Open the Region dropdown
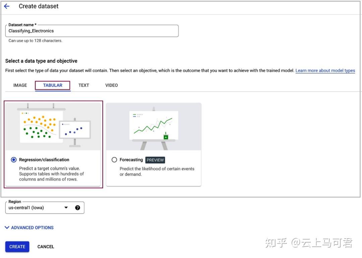The height and width of the screenshot is (258, 362). (66, 207)
